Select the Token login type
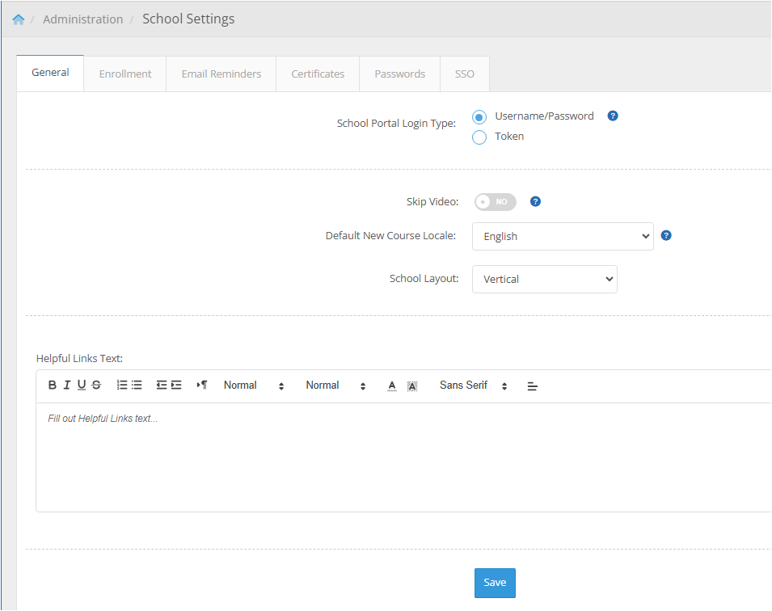 [479, 137]
